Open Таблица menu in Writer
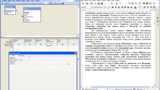 pyautogui.click(x=104, y=0)
